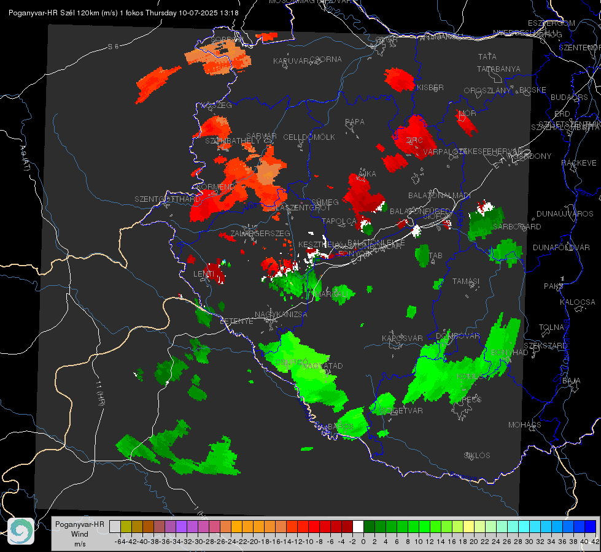Click the MOR town label
Image resolution: width=601 pixels, height=552 pixels.
(x=467, y=113)
